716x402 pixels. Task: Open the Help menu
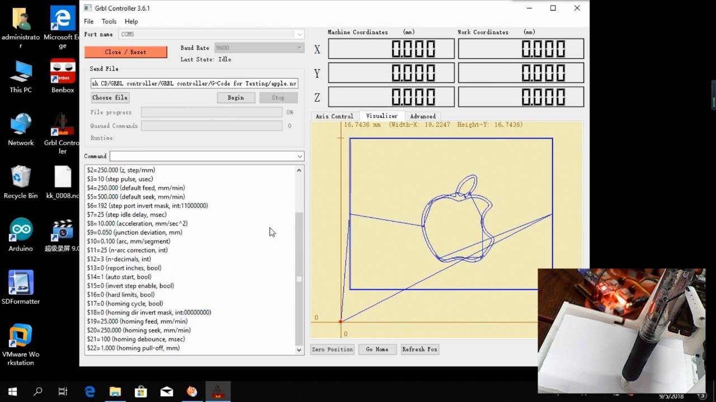pyautogui.click(x=131, y=21)
